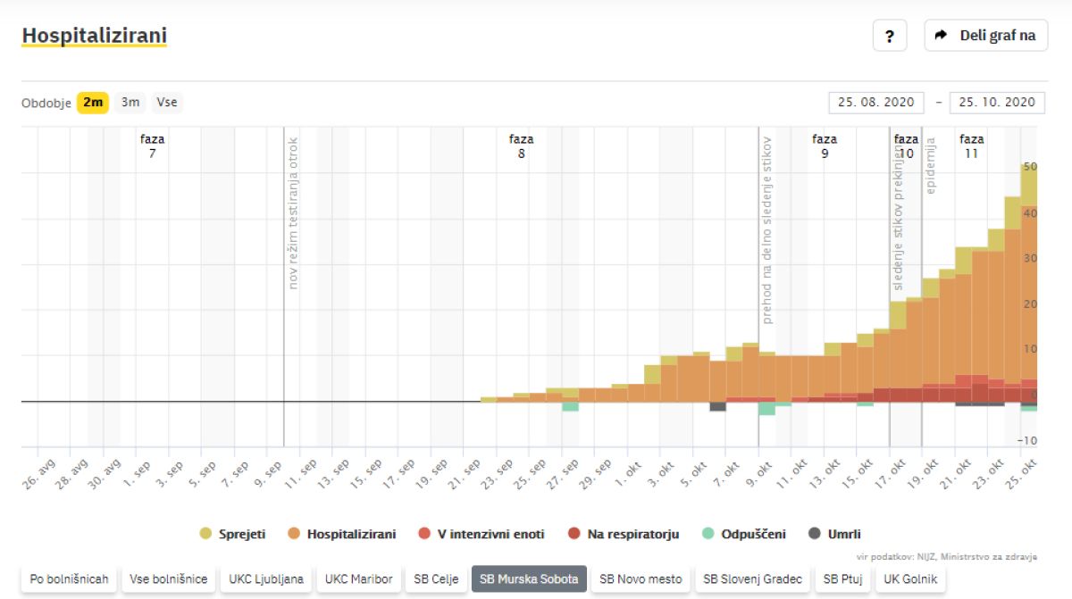Show the full Vse period
The height and width of the screenshot is (599, 1072).
(x=167, y=103)
